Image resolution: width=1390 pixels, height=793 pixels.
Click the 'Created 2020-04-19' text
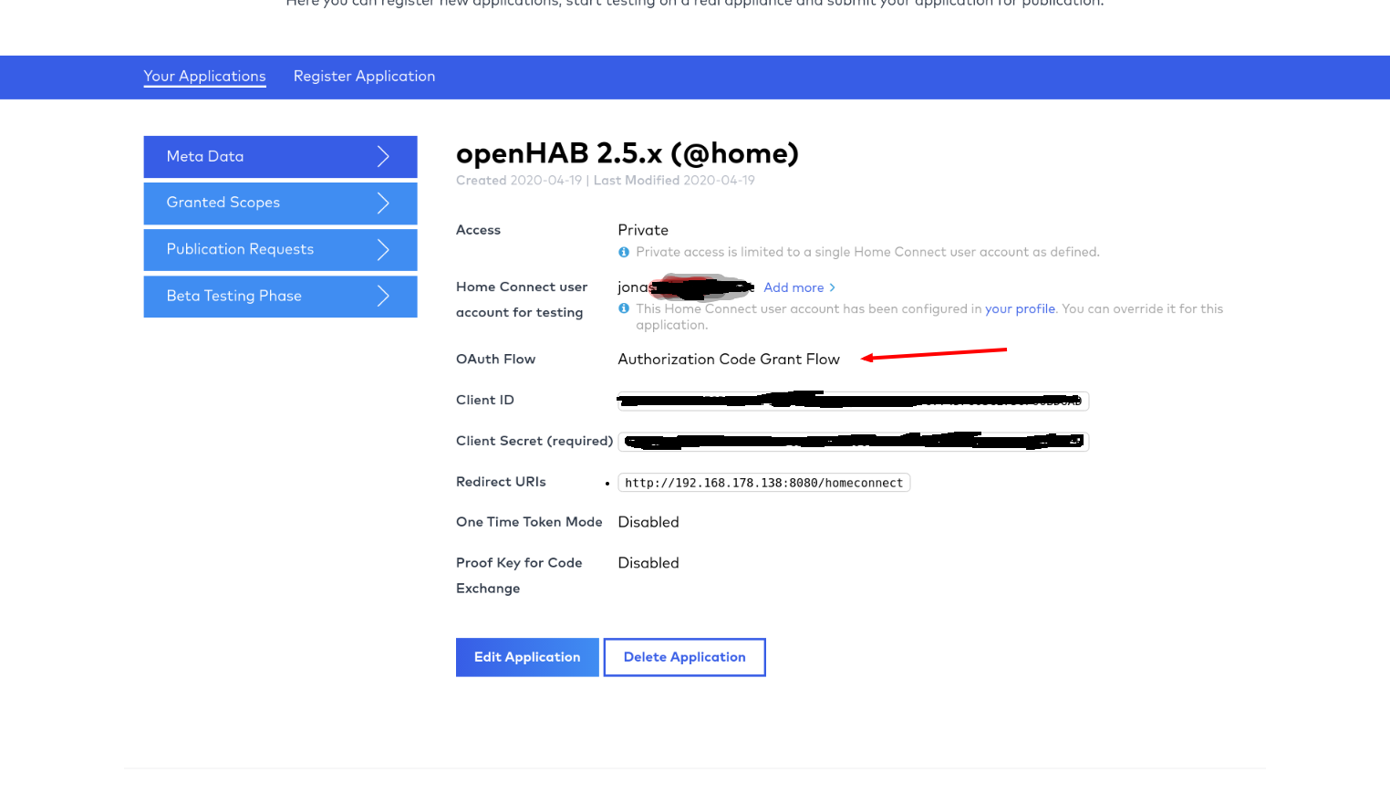click(519, 181)
